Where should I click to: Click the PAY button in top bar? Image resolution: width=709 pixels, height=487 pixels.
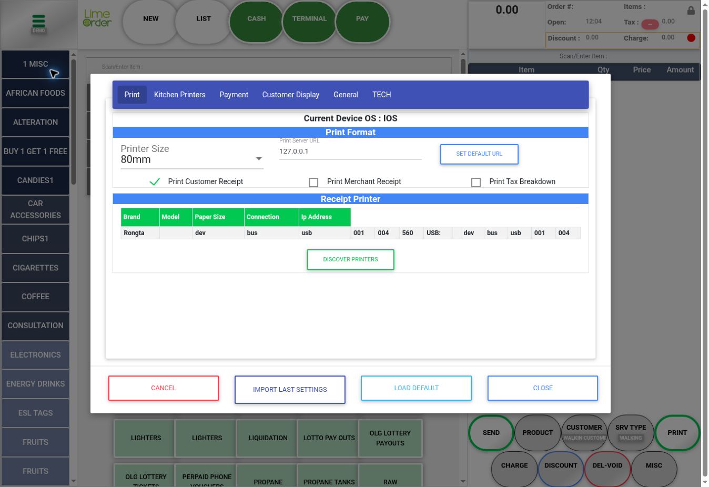(362, 22)
